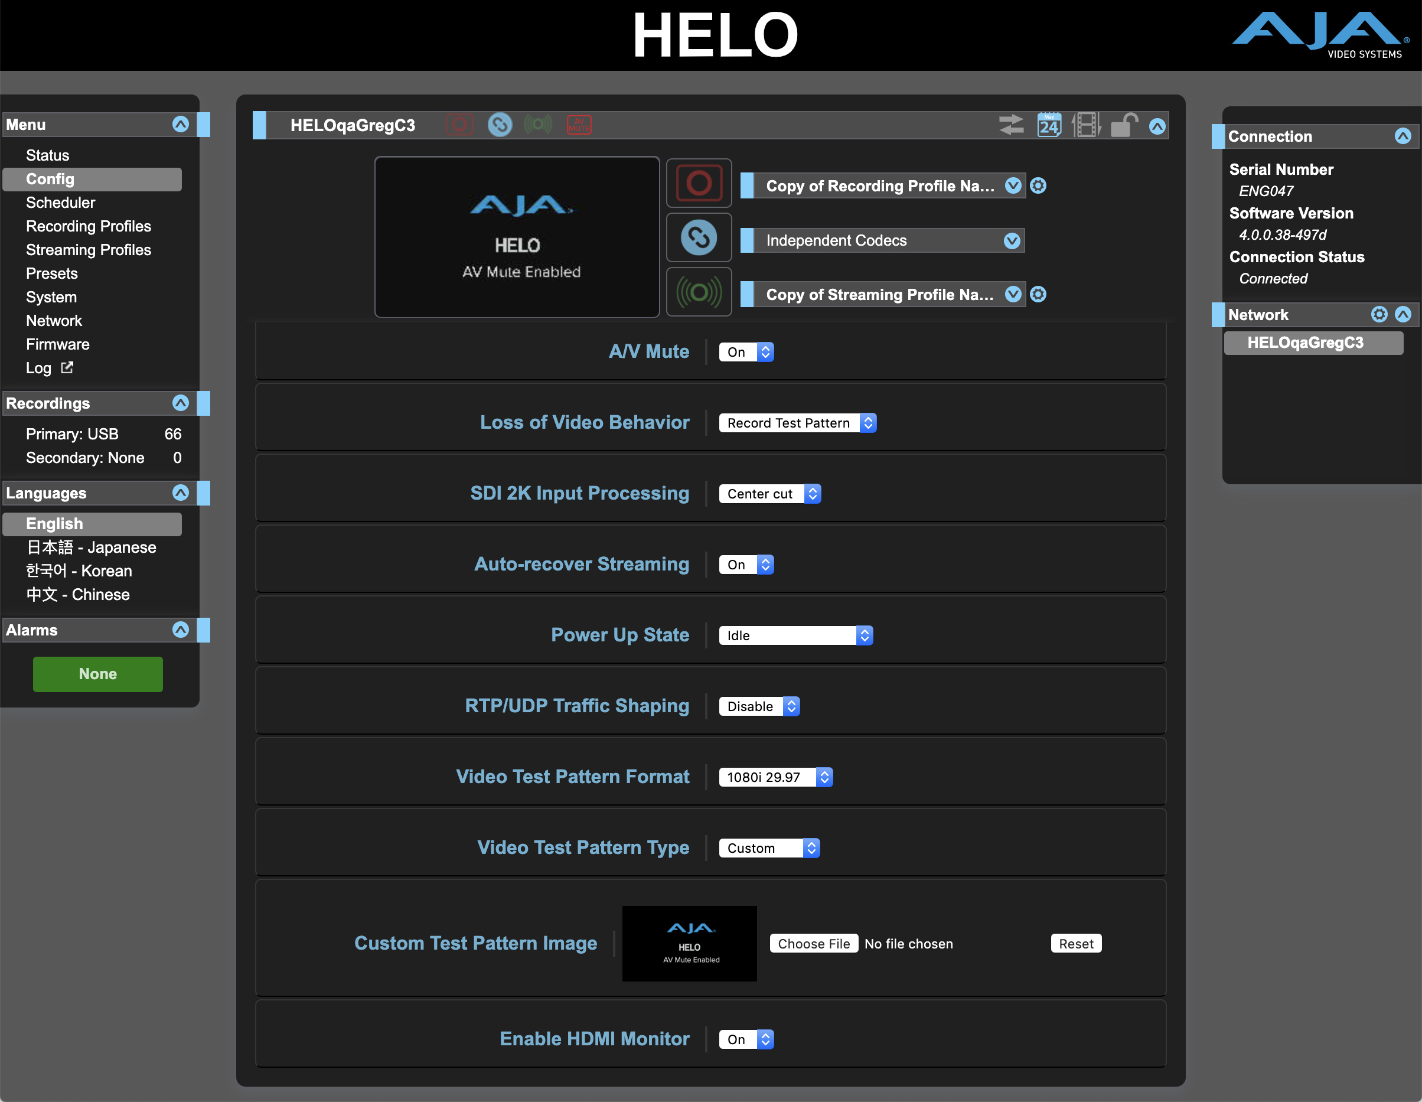The image size is (1422, 1102).
Task: Click the small stream icon in header bar
Action: point(538,125)
